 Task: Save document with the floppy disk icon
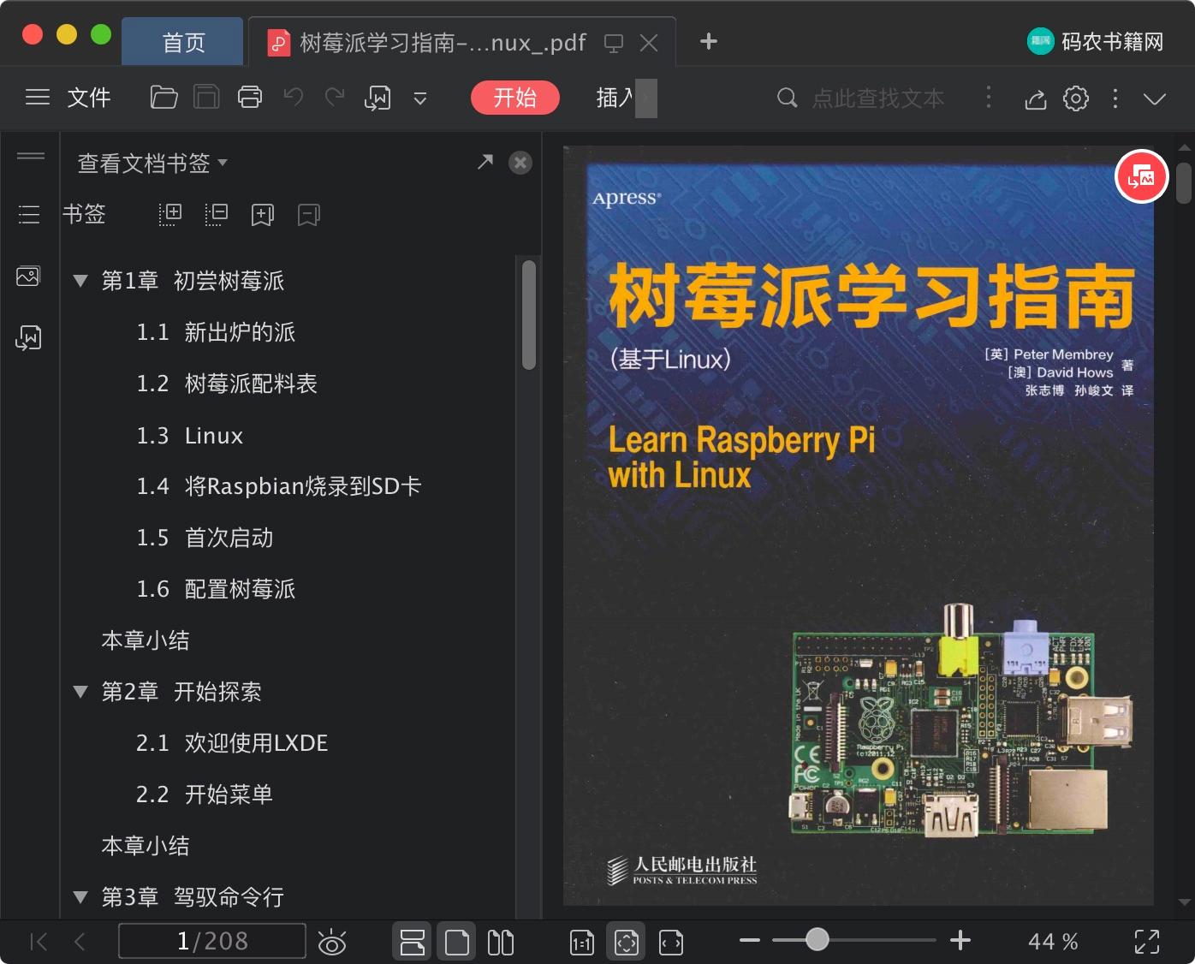[x=206, y=98]
